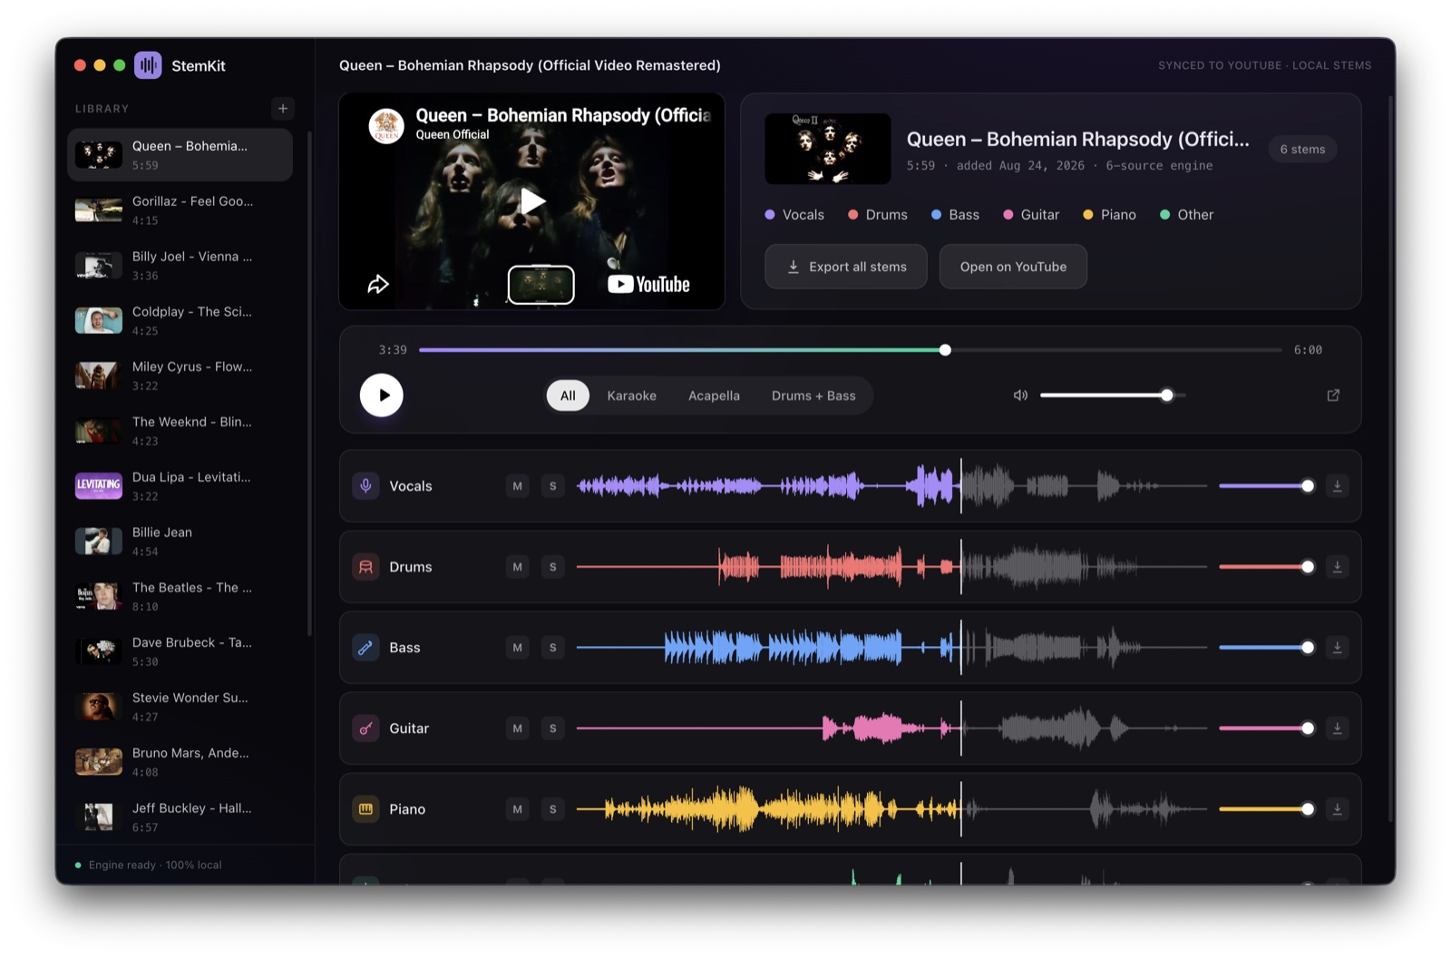The height and width of the screenshot is (958, 1451).
Task: Click the Piano stem icon
Action: click(x=365, y=809)
